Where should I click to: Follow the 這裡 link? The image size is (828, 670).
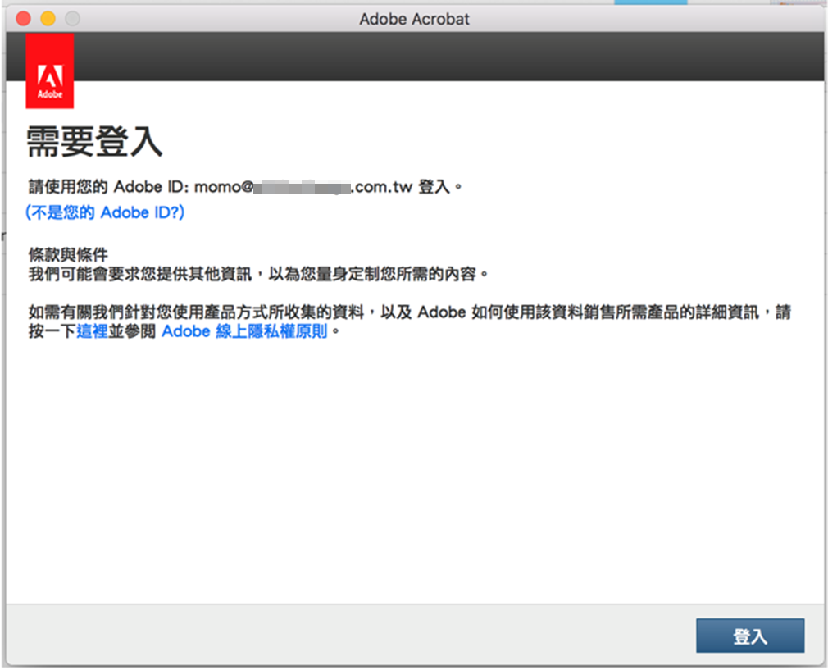coord(93,331)
